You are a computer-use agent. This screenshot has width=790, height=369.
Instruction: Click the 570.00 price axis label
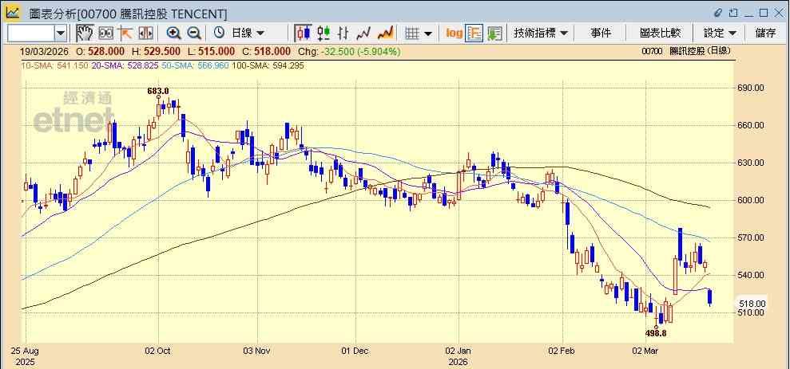tap(752, 237)
